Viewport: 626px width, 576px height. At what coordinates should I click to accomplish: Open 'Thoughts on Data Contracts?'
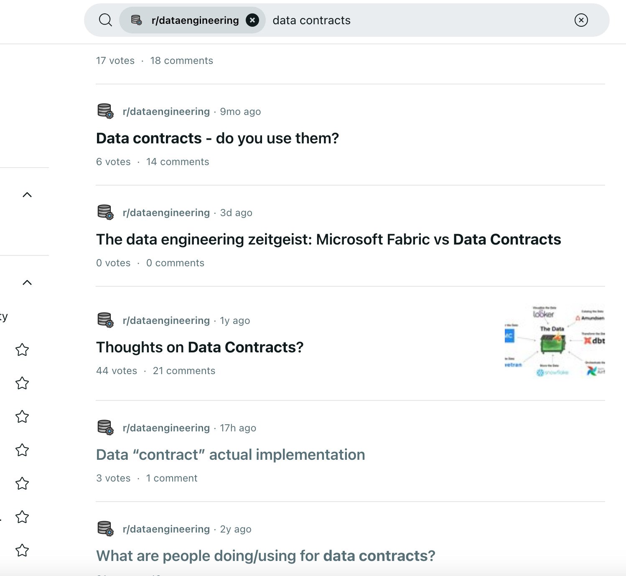(200, 347)
